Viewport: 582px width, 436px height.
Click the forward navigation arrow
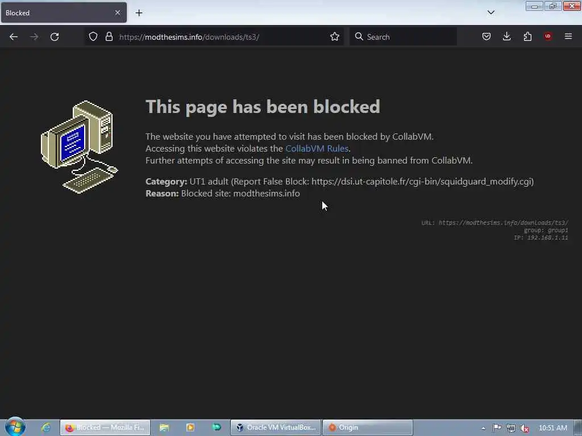pos(34,37)
